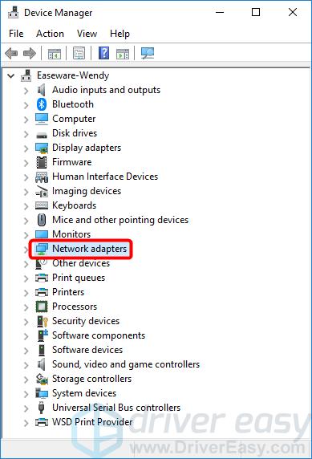Open the Action menu
This screenshot has width=312, height=459.
pos(50,34)
